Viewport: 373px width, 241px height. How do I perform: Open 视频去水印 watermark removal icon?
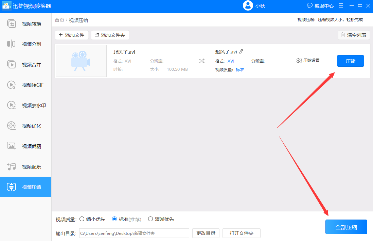(12, 106)
